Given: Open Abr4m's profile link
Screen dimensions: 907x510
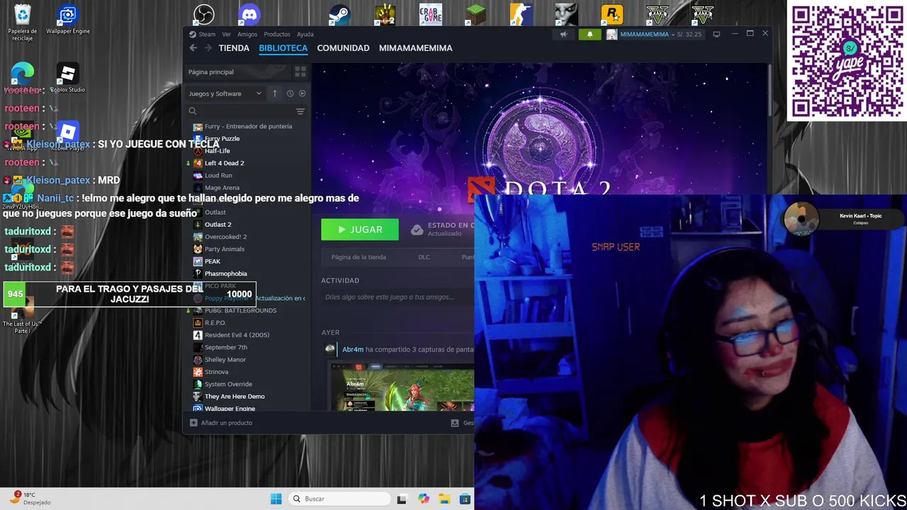Looking at the screenshot, I should click(353, 349).
